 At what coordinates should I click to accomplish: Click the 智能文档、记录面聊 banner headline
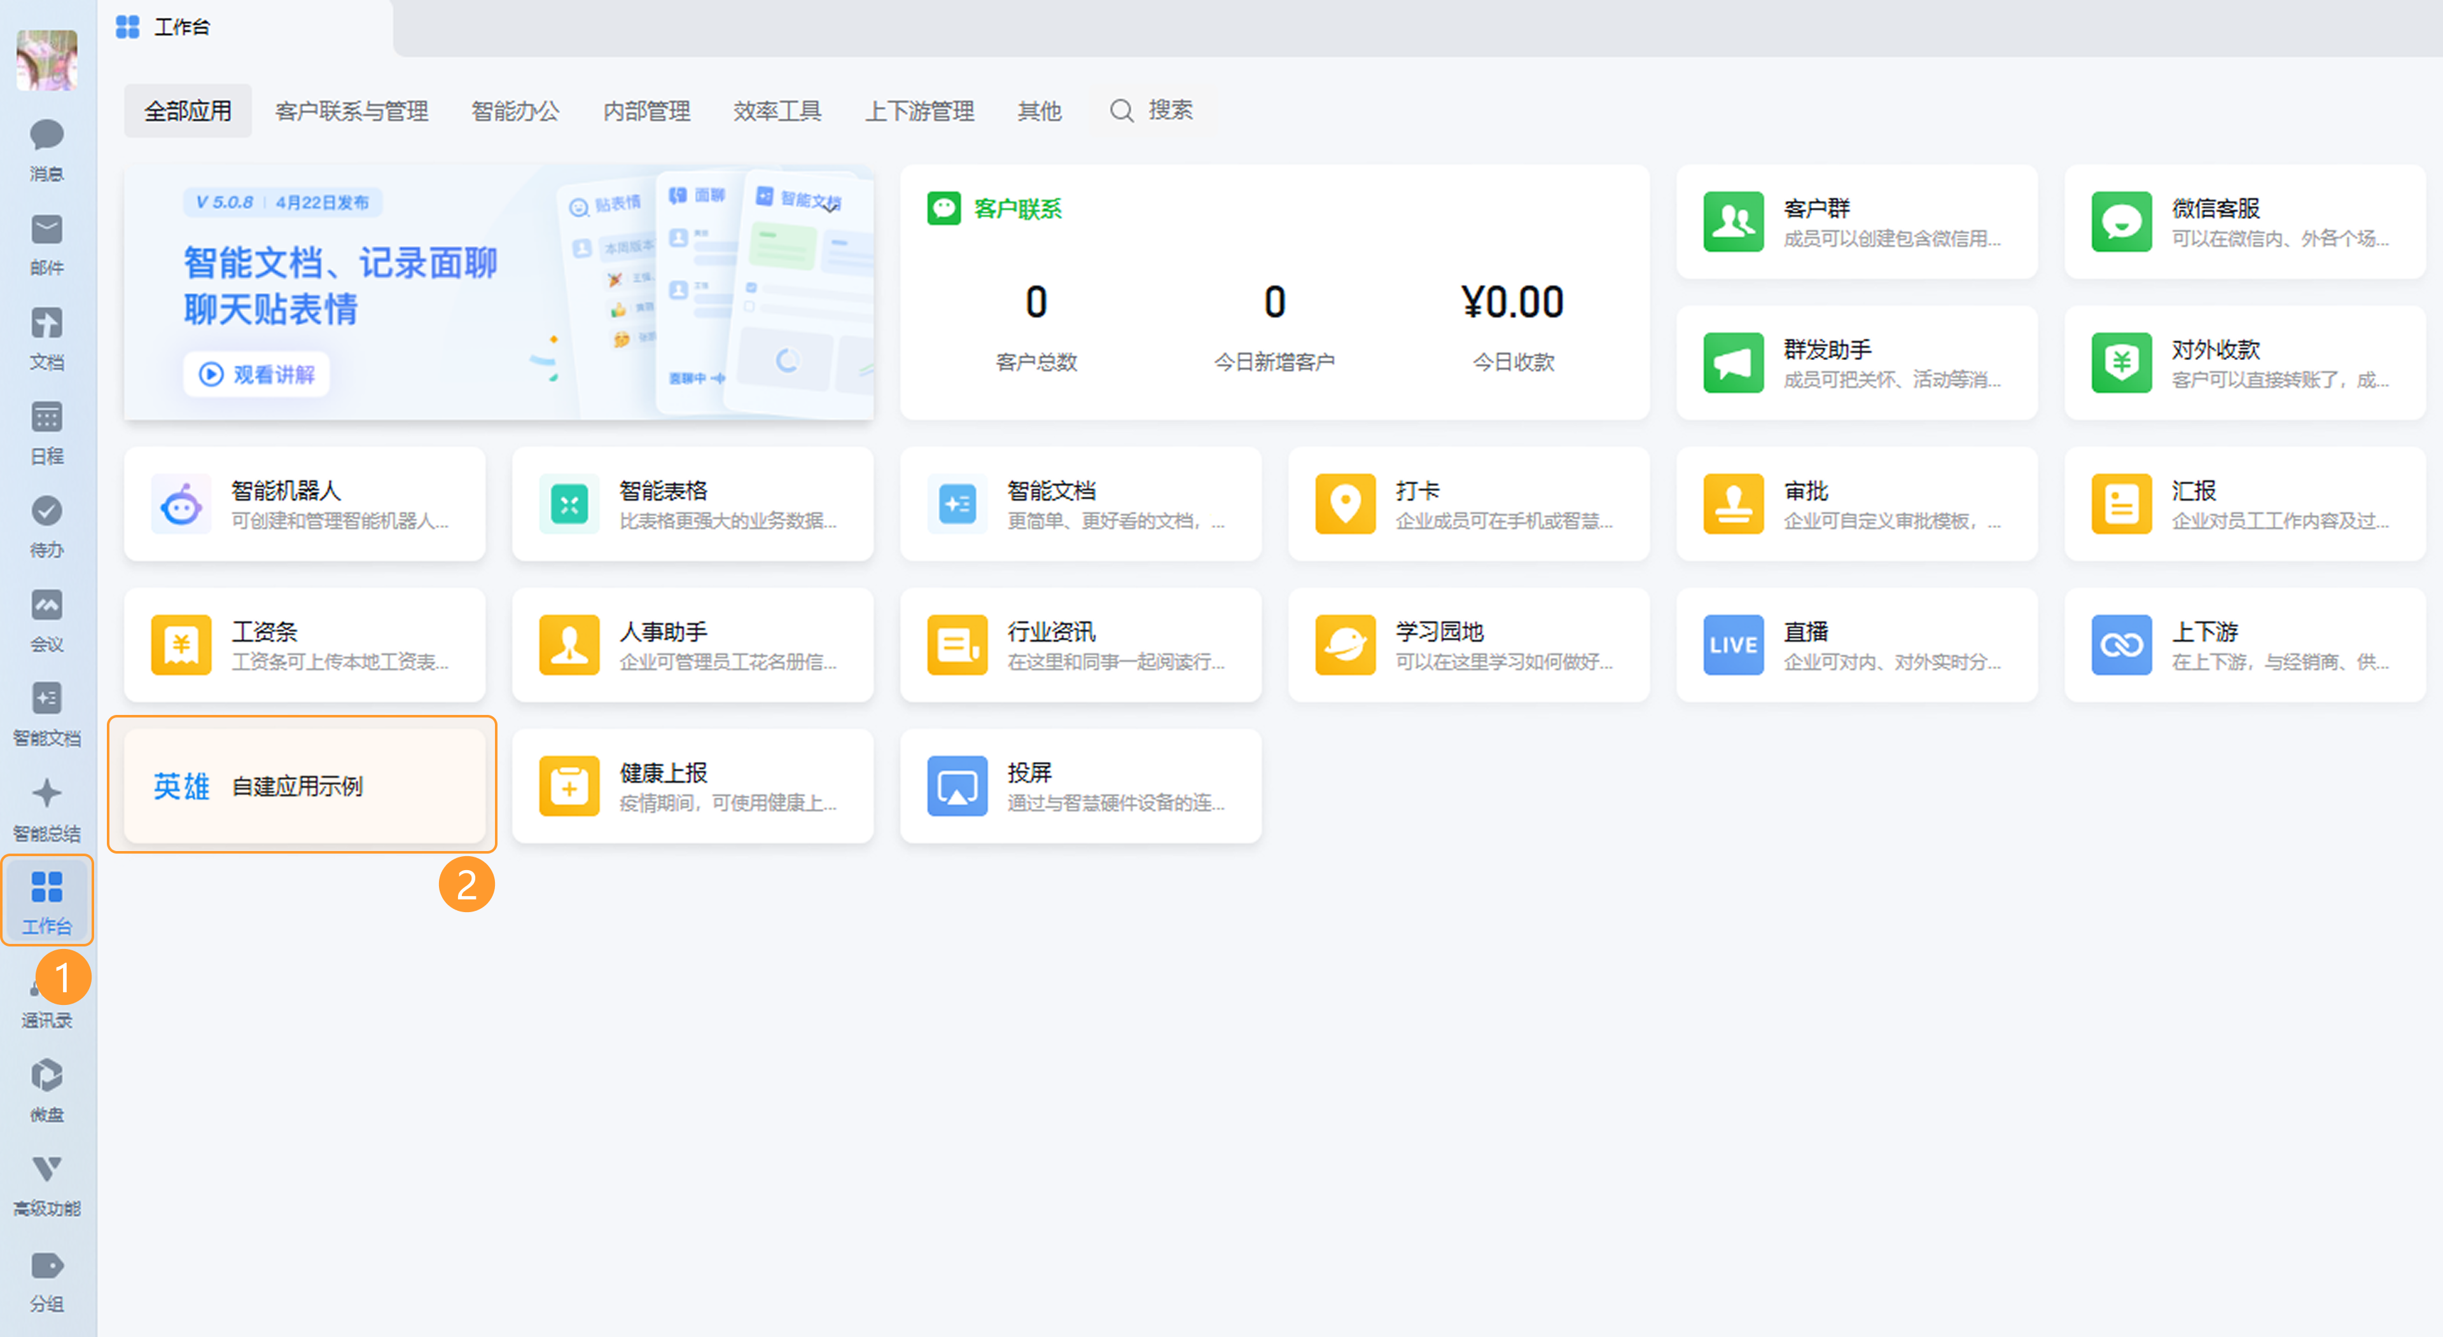(340, 263)
